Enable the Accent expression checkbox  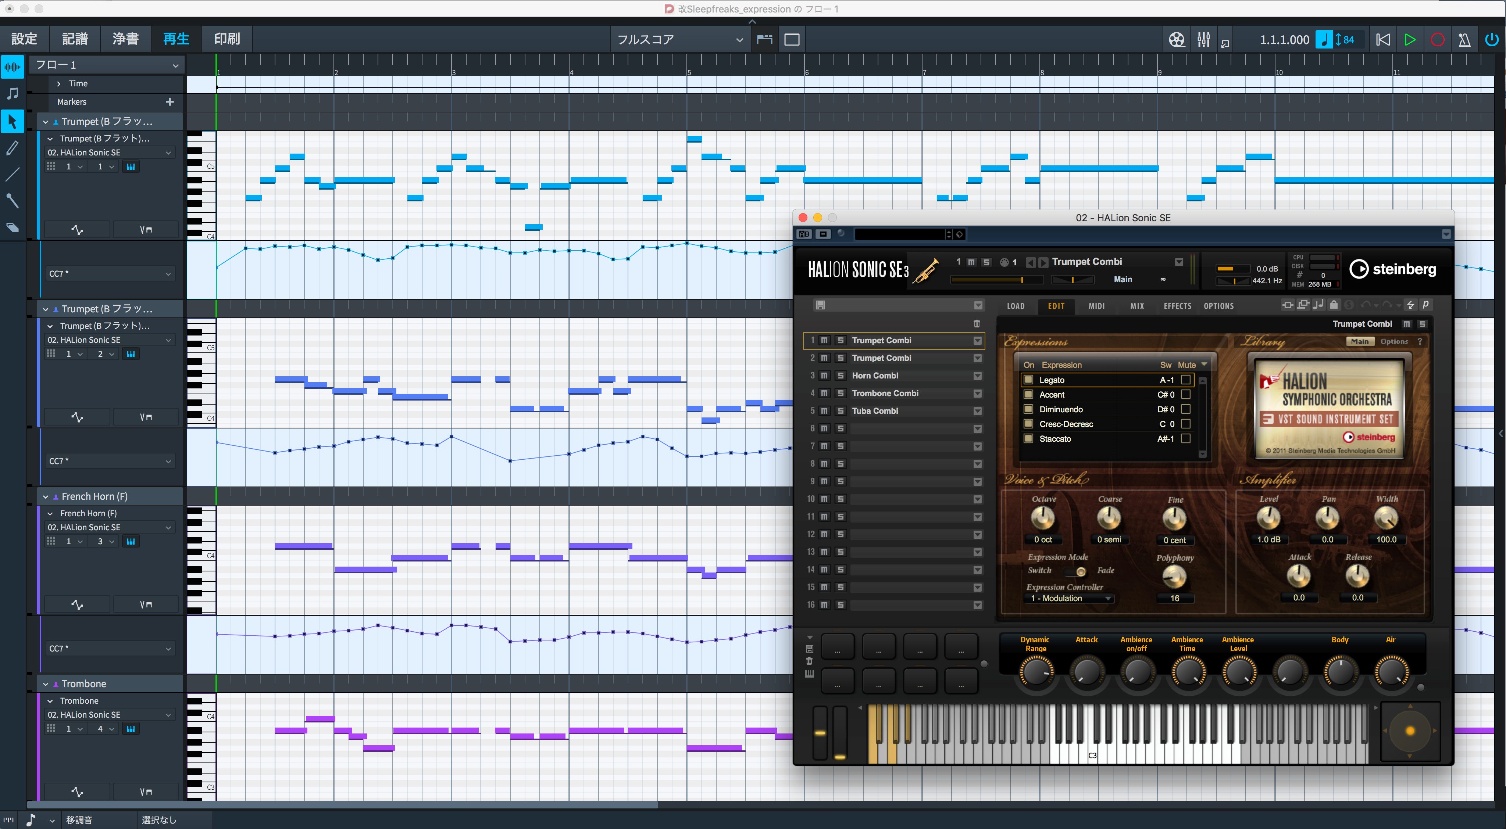[x=1028, y=394]
